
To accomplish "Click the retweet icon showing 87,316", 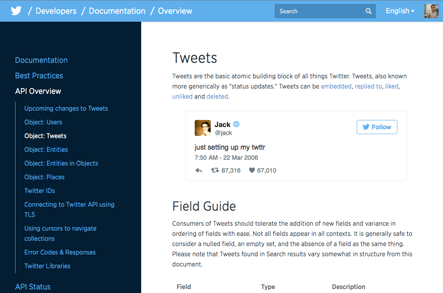I will (x=215, y=170).
